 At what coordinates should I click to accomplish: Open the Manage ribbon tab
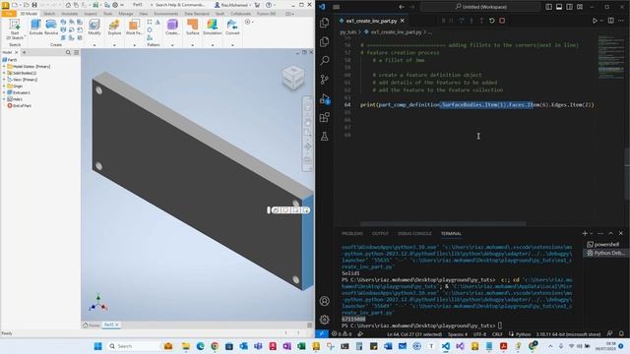point(126,14)
